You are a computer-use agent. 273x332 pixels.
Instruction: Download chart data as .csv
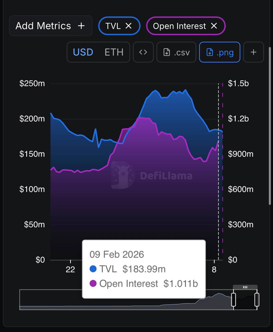176,52
